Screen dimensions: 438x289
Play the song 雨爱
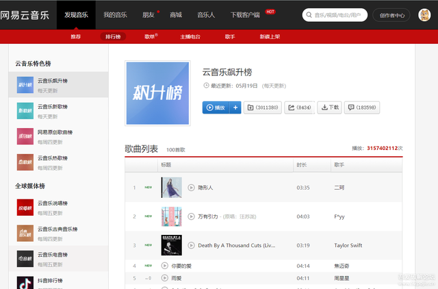click(x=165, y=278)
